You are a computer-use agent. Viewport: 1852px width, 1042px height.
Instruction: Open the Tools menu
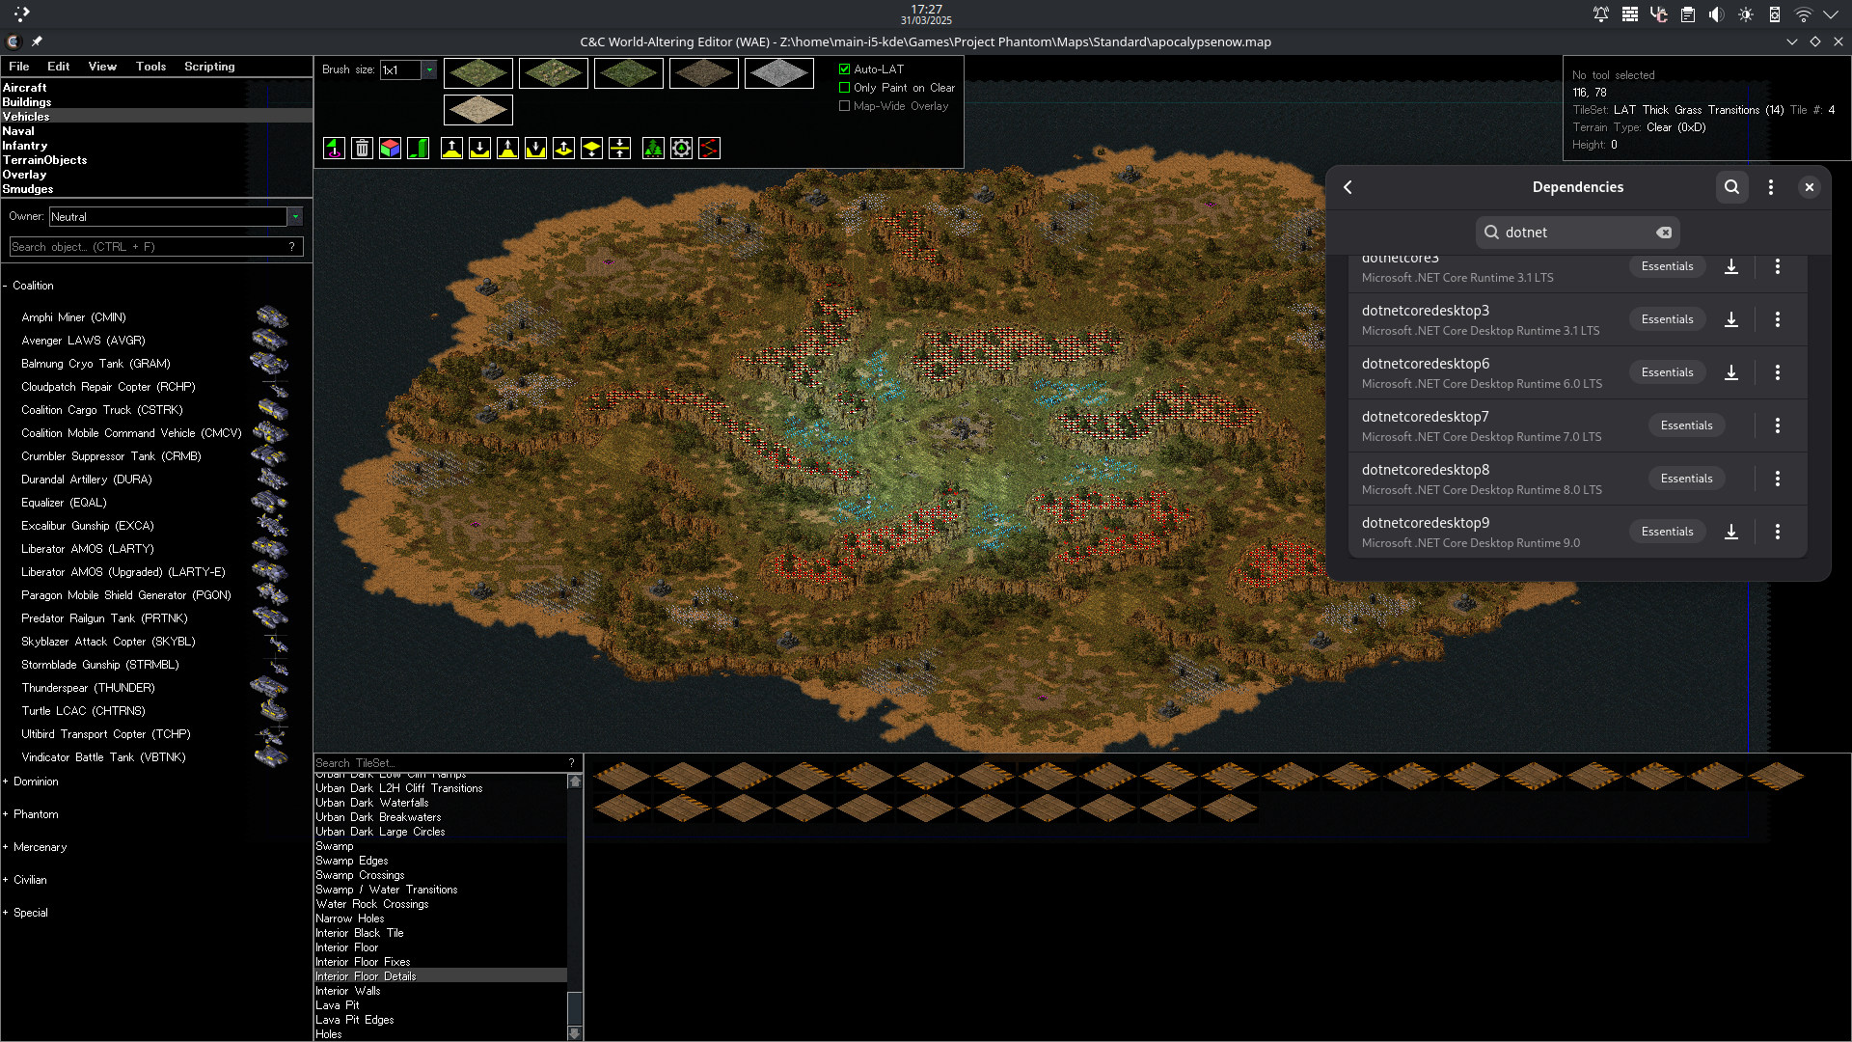point(150,67)
